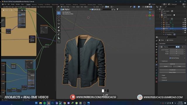
Task: Select the Measure tool
Action: click(x=59, y=38)
